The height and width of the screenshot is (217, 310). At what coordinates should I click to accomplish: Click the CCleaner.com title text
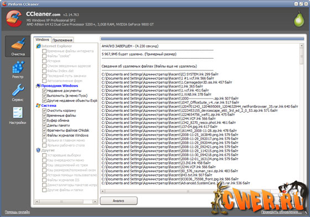(x=43, y=14)
